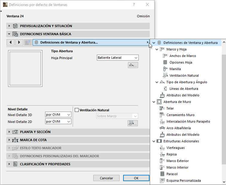Viewport: 226px width, 185px height.
Task: Click Manilla handle icon in tree
Action: coord(165,69)
